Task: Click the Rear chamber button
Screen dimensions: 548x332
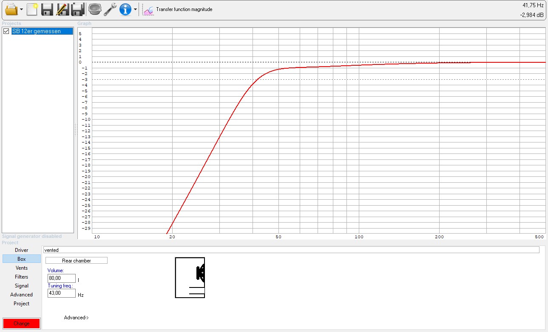Action: pyautogui.click(x=77, y=261)
